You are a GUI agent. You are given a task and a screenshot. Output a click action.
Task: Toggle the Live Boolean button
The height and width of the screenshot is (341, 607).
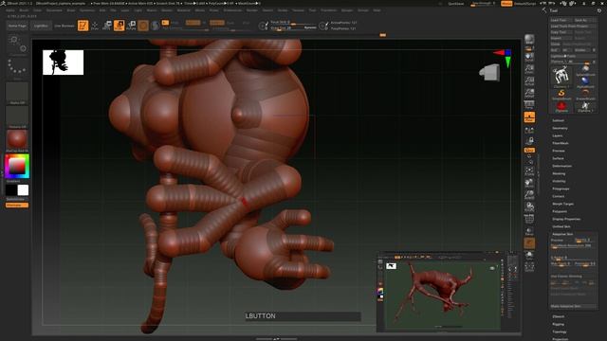coord(64,26)
